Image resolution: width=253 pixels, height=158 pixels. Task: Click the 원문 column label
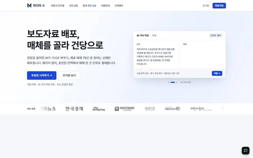pyautogui.click(x=138, y=44)
